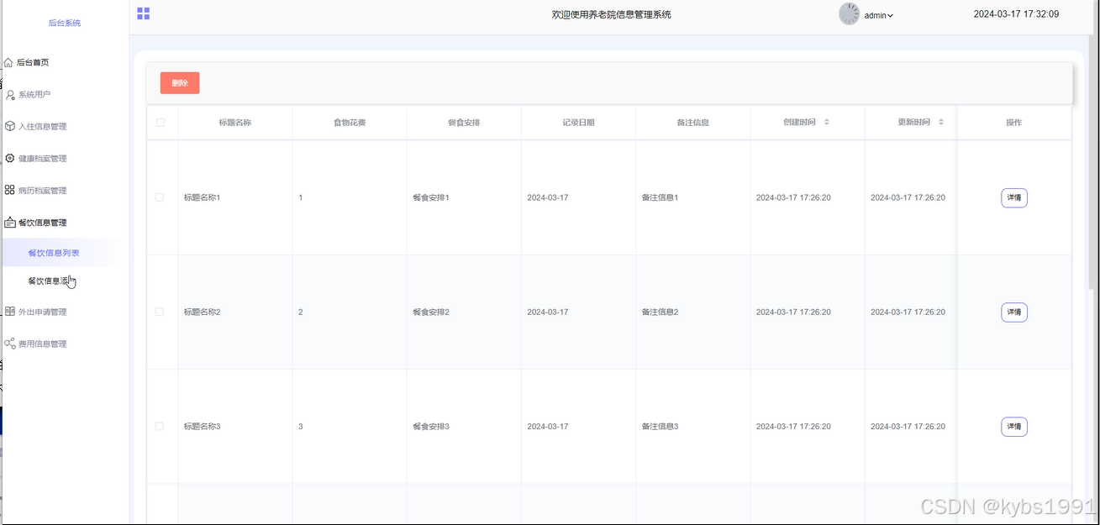Viewport: 1100px width, 525px height.
Task: Expand 系统用户 menu item
Action: [x=65, y=95]
